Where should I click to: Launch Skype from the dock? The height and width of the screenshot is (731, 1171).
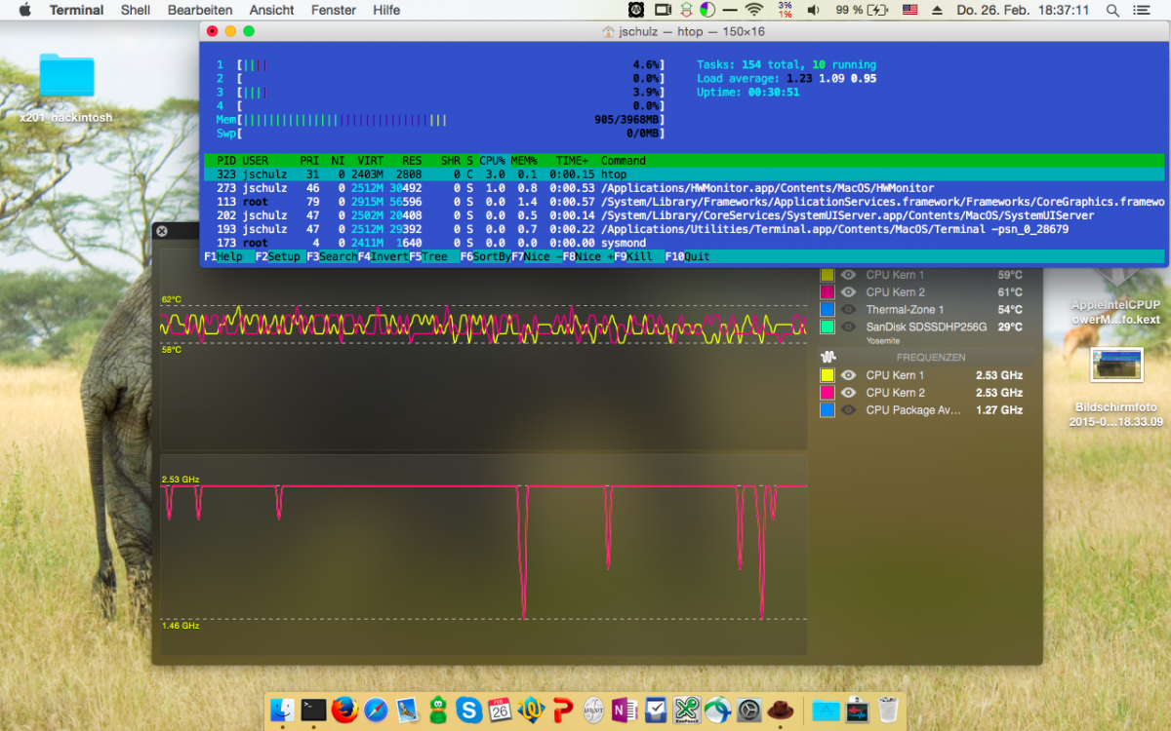pyautogui.click(x=469, y=710)
